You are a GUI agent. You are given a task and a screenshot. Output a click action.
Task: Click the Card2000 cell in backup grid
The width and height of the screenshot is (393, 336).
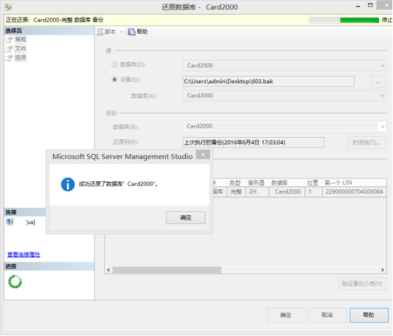click(x=287, y=192)
